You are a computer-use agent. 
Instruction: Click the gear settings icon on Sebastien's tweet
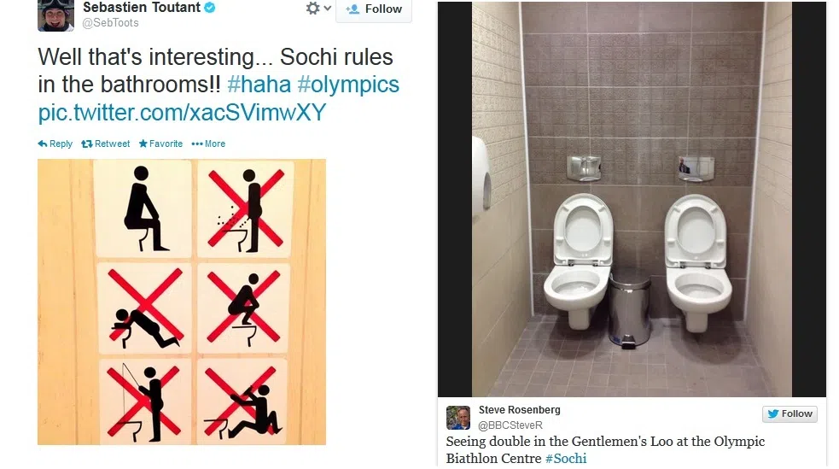[x=312, y=8]
